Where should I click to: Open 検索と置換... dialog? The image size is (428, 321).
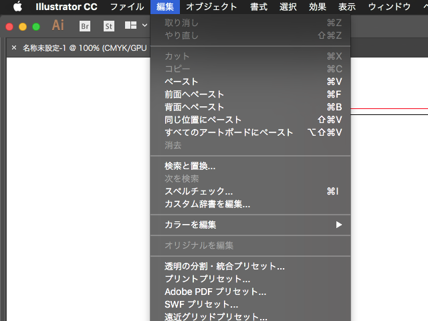tap(250, 166)
